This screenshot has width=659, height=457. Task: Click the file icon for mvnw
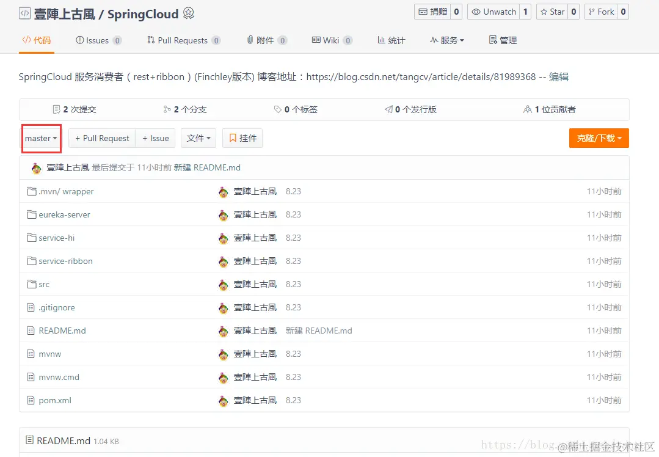pos(31,354)
